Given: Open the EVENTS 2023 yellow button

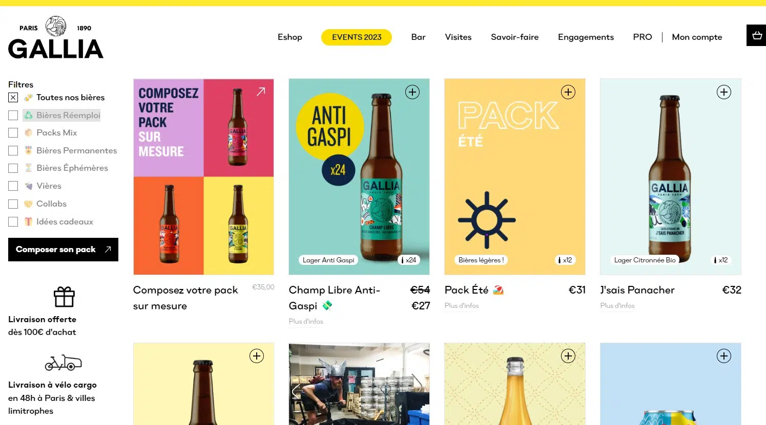Looking at the screenshot, I should point(357,37).
